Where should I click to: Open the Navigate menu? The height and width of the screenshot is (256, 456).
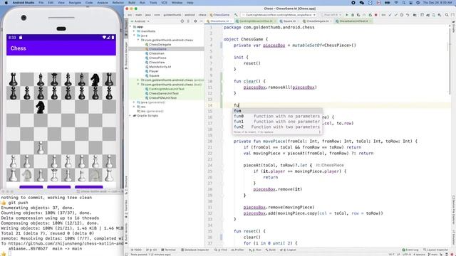[x=75, y=3]
